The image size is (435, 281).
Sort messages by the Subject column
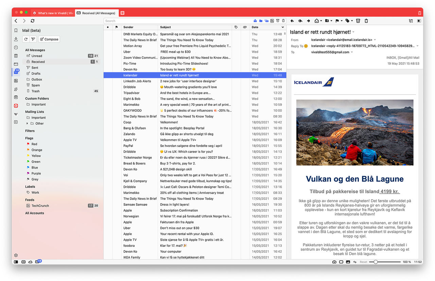click(195, 27)
